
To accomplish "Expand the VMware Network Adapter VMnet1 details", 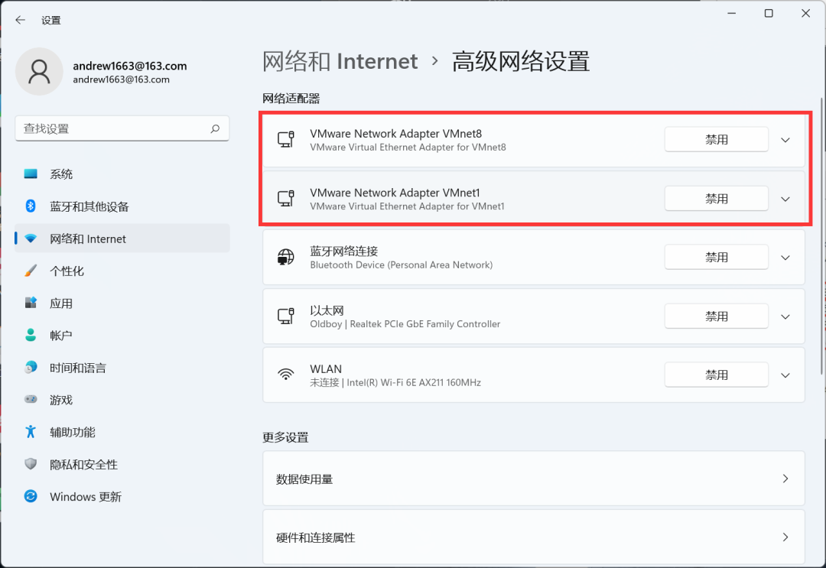I will pos(785,199).
